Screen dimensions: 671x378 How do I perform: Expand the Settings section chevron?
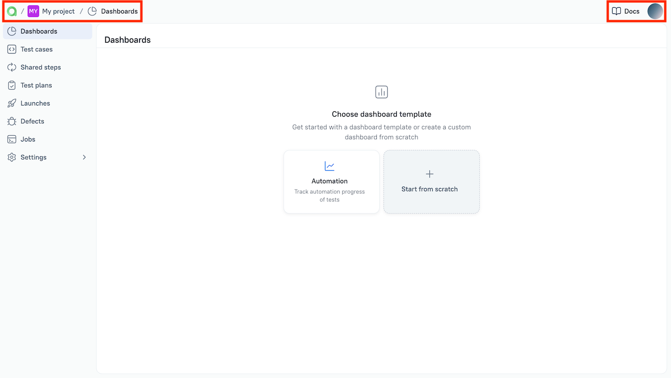[x=84, y=157]
